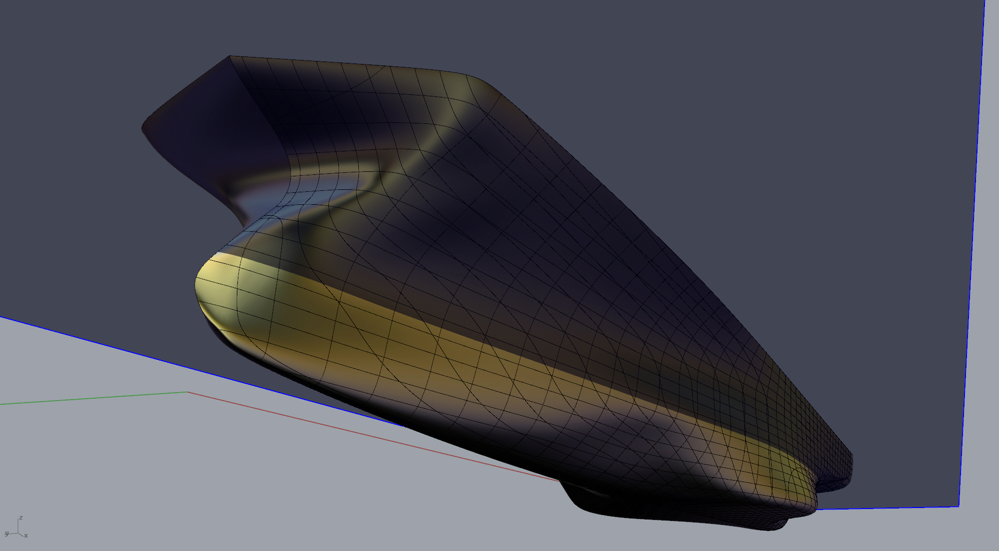Pick the origin where red and green axes meet
This screenshot has width=999, height=551.
[x=187, y=392]
